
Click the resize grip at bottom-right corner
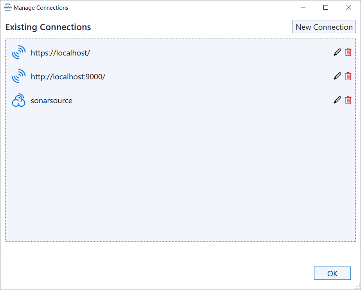point(357,286)
